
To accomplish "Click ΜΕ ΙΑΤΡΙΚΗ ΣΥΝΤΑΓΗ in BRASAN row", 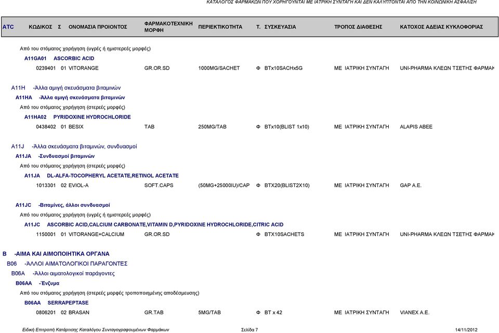I will click(x=362, y=313).
